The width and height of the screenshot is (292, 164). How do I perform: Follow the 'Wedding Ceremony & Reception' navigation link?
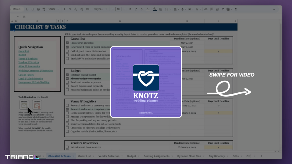click(35, 71)
